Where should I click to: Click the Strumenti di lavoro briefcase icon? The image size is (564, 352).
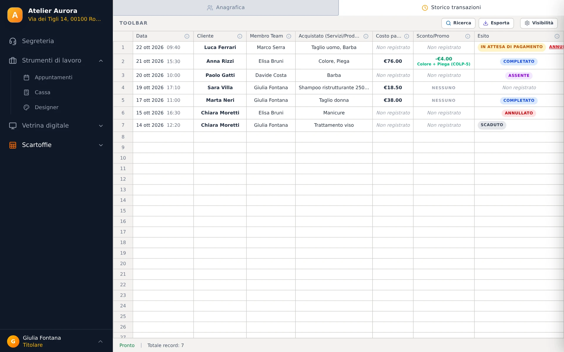[x=13, y=61]
